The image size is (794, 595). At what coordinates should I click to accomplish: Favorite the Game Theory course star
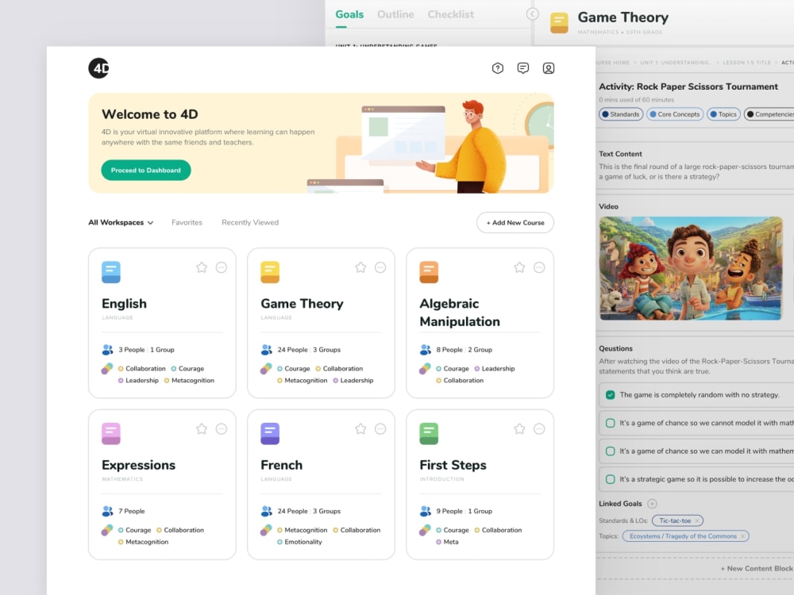point(360,267)
